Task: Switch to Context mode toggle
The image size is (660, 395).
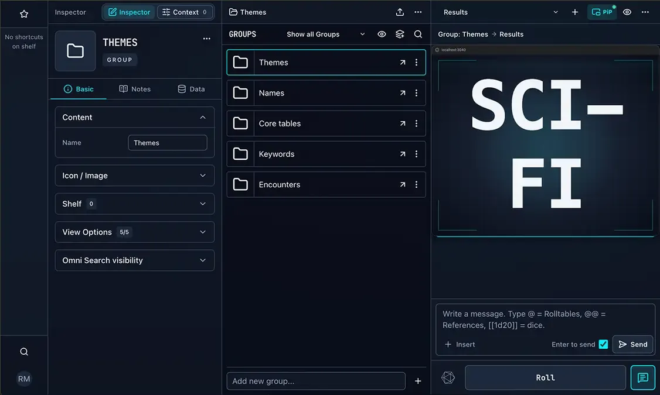Action: tap(185, 12)
